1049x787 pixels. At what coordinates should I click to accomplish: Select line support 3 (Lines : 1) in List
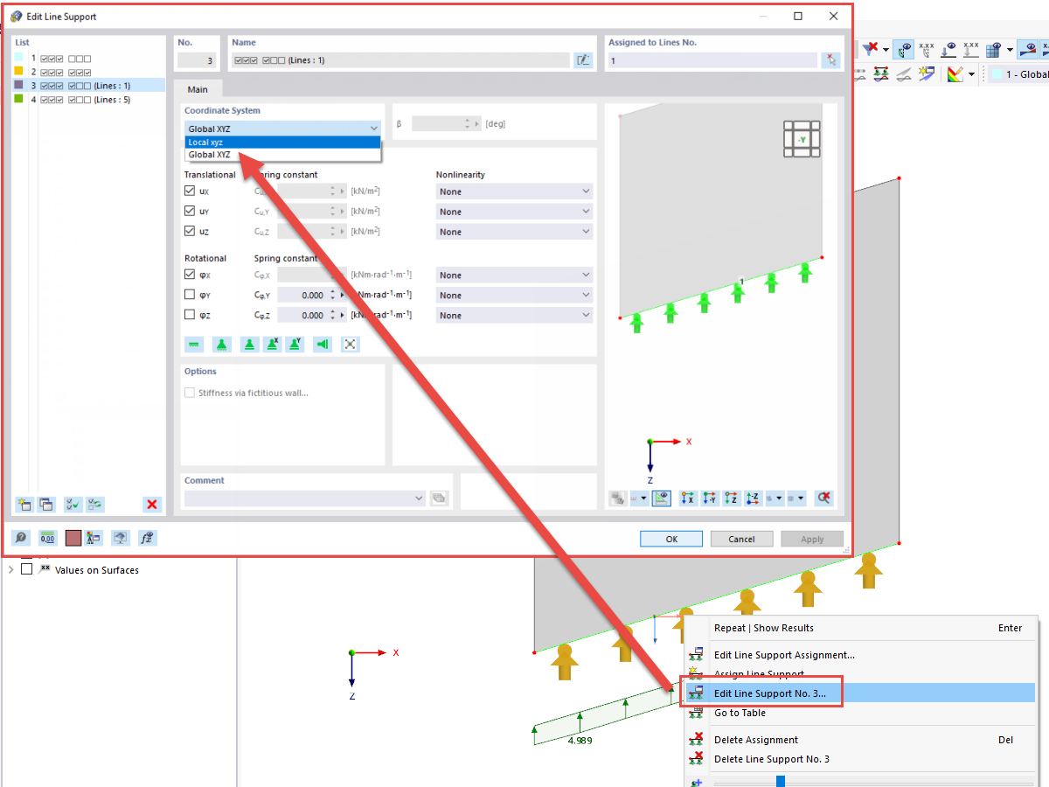tap(88, 86)
